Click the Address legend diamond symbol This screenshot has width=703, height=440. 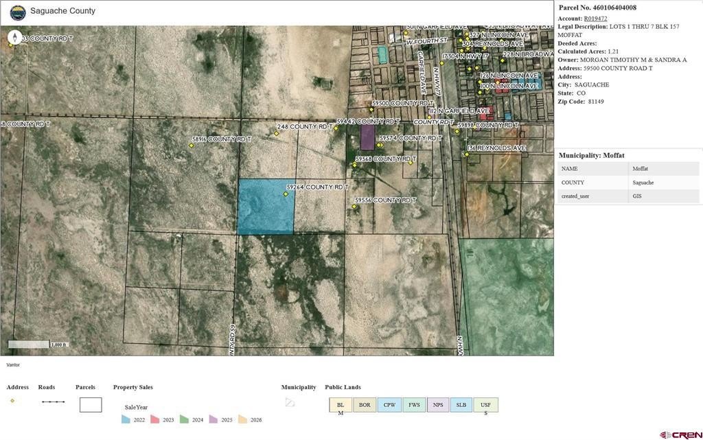[12, 401]
